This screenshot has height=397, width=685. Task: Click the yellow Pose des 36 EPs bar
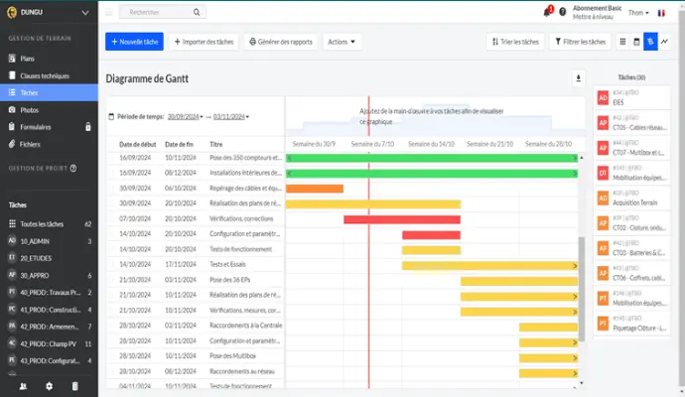pyautogui.click(x=519, y=281)
